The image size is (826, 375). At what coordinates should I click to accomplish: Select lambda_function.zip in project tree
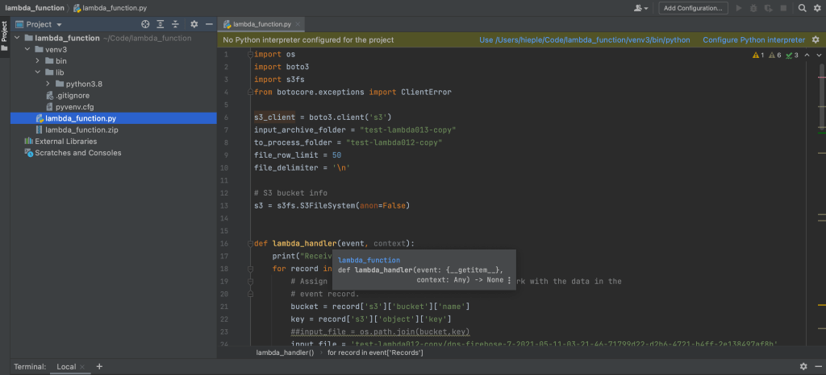point(81,130)
